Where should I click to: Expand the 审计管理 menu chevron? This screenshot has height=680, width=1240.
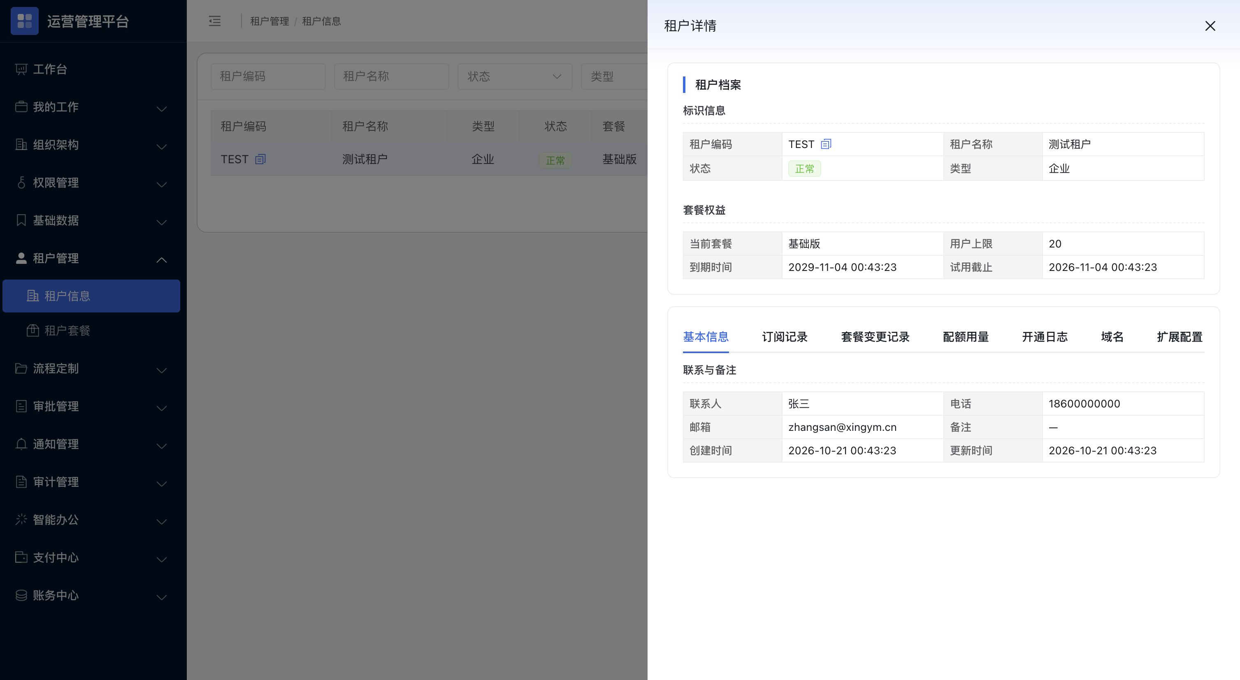[x=162, y=484]
